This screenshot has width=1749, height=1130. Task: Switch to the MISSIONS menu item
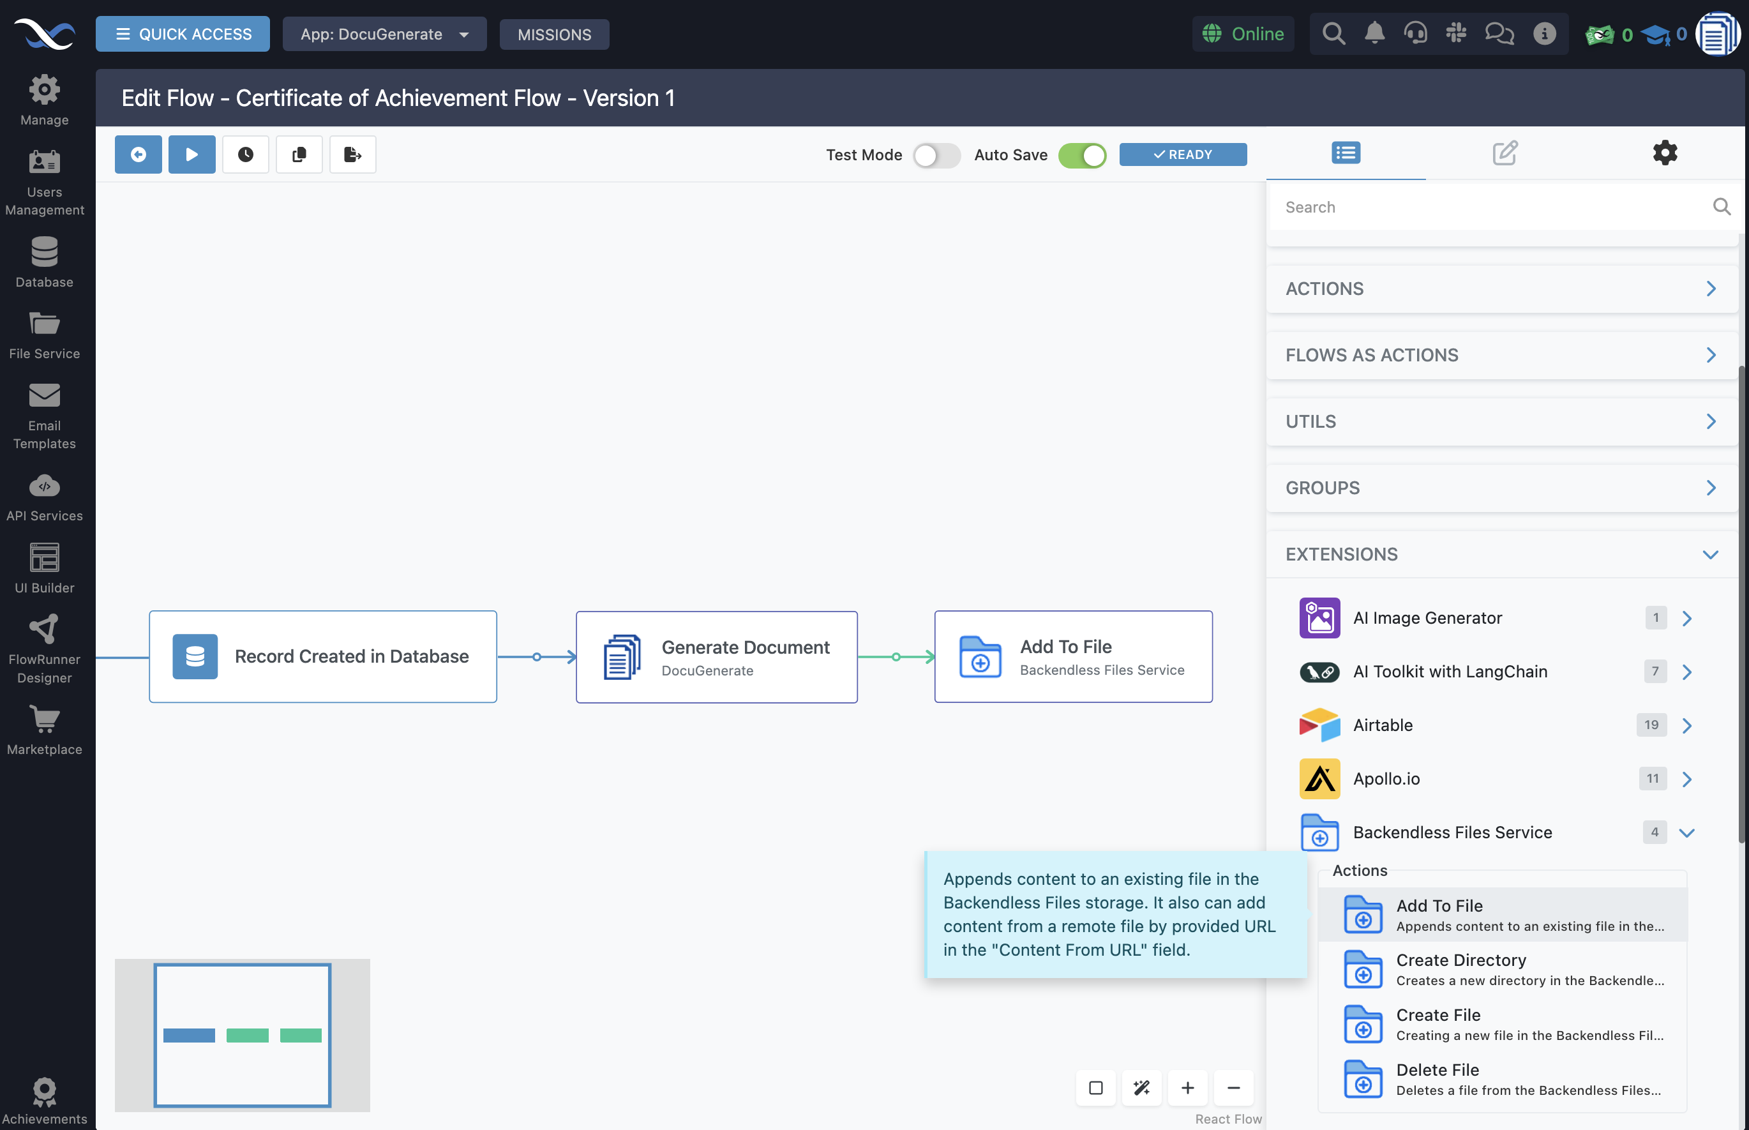(x=554, y=34)
